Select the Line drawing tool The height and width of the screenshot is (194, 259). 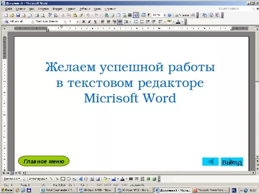[51, 179]
